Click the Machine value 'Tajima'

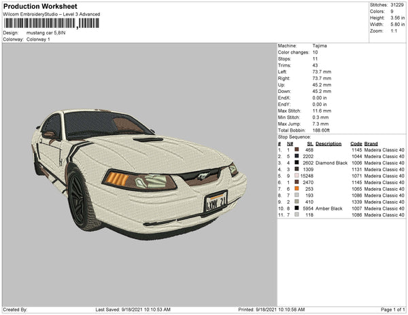(320, 45)
